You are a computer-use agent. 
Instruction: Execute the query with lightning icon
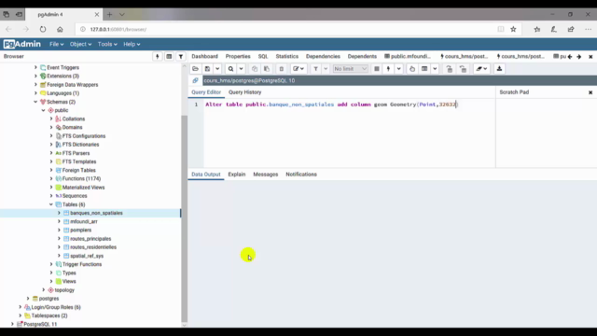388,69
